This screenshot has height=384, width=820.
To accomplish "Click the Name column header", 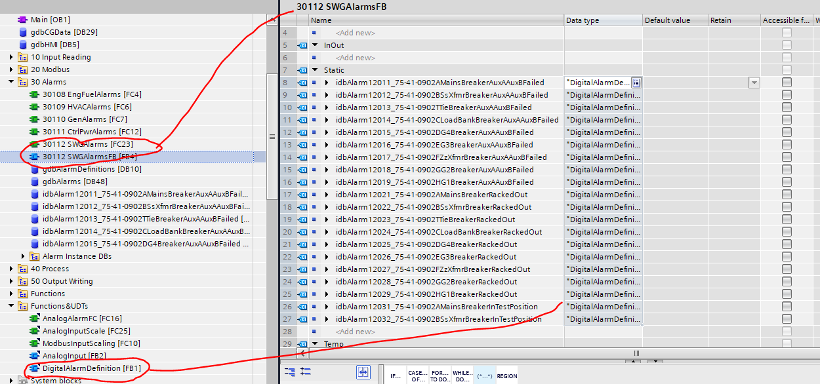I will coord(436,20).
